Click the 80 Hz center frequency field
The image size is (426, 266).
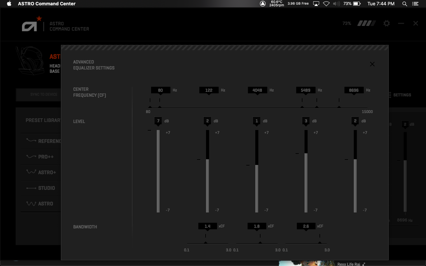tap(160, 90)
